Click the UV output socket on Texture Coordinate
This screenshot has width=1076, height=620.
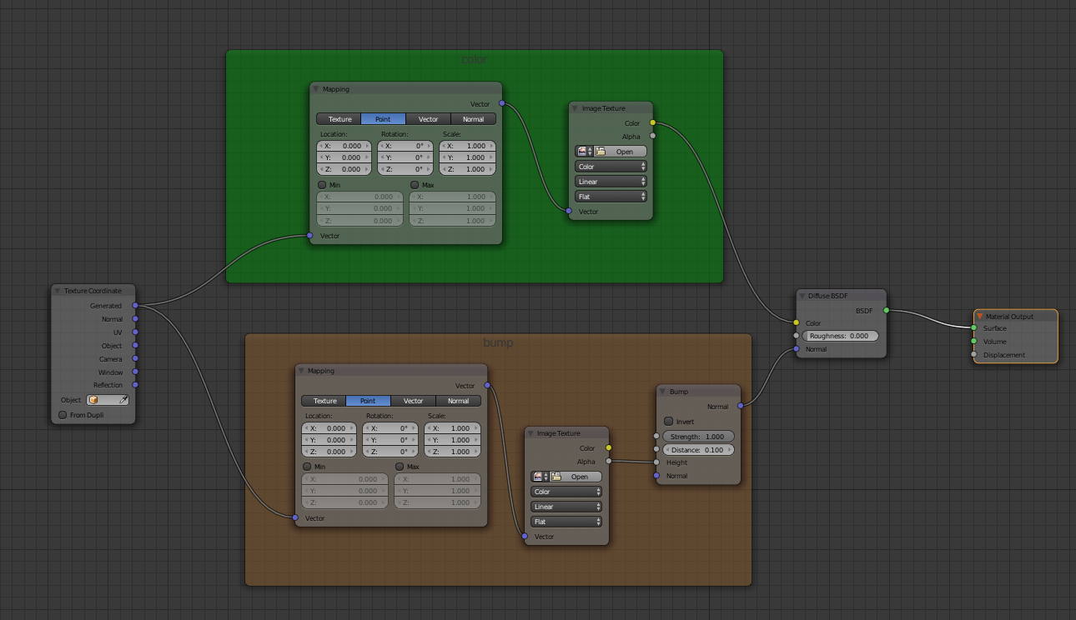[135, 332]
